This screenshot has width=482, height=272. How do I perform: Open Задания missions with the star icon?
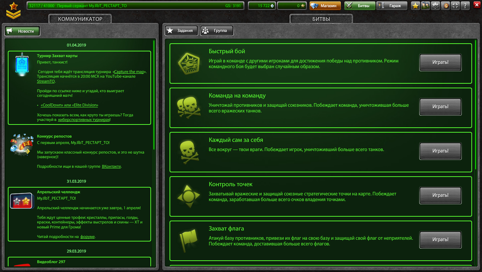[181, 31]
